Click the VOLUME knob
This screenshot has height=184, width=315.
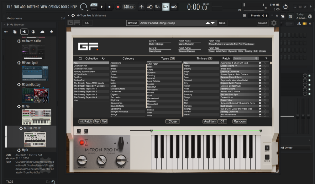82,160
